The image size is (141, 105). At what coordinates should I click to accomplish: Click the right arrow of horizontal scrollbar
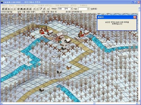137,103
